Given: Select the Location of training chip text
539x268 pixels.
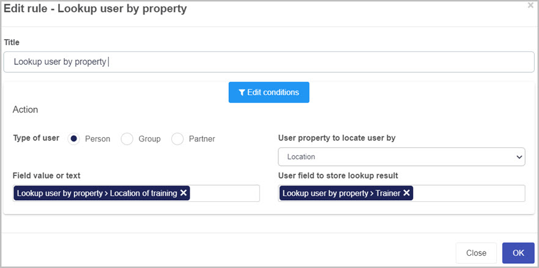Looking at the screenshot, I should (x=97, y=193).
